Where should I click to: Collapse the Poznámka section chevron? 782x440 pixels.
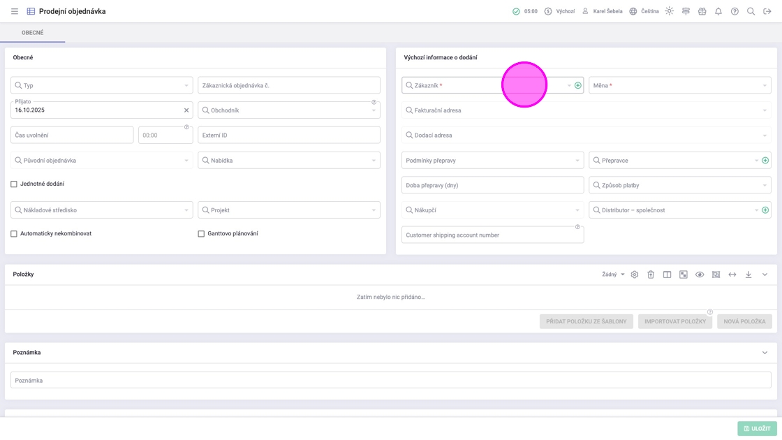coord(765,353)
